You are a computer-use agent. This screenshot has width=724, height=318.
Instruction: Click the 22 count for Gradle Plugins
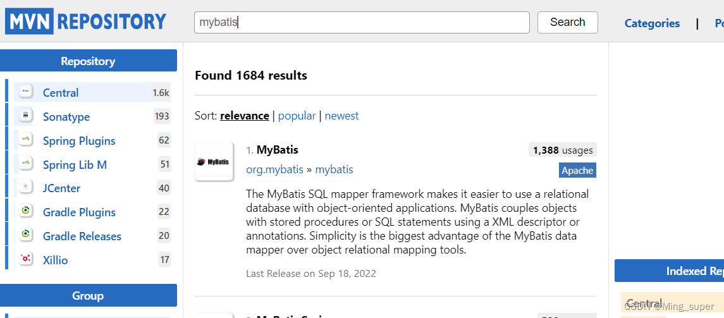tap(164, 212)
